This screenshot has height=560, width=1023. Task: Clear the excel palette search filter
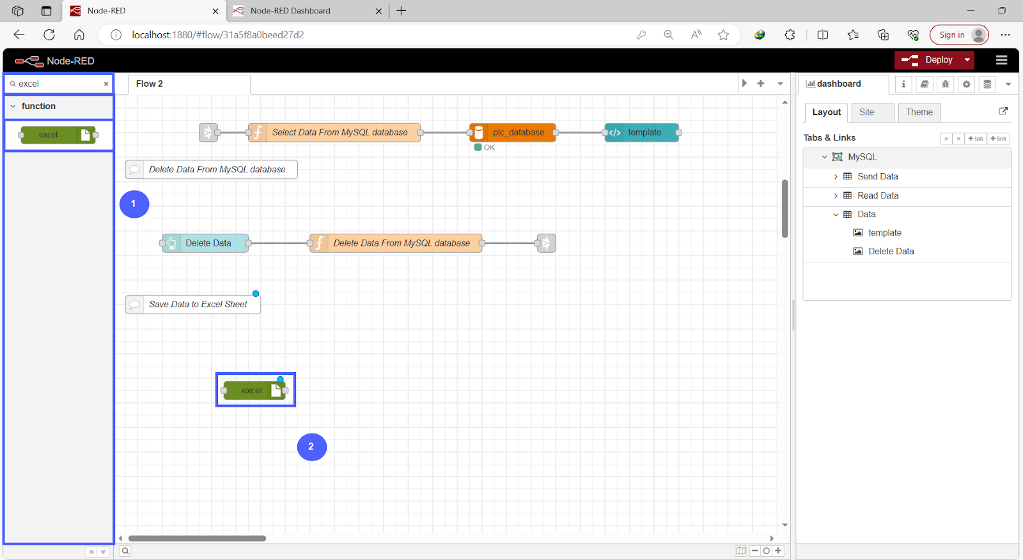coord(106,84)
